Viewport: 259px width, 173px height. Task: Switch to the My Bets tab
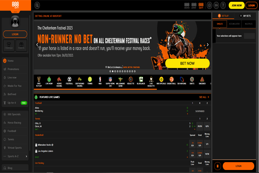[x=245, y=16]
